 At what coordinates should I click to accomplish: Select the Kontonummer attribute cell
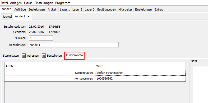[50, 79]
